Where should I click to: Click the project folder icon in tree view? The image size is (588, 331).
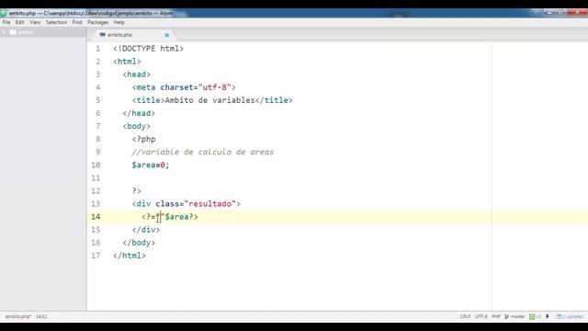tap(13, 32)
